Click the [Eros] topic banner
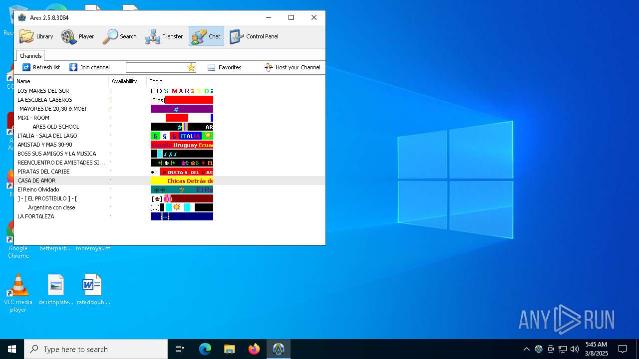 182,100
